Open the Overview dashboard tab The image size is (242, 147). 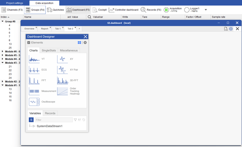[x=29, y=29]
